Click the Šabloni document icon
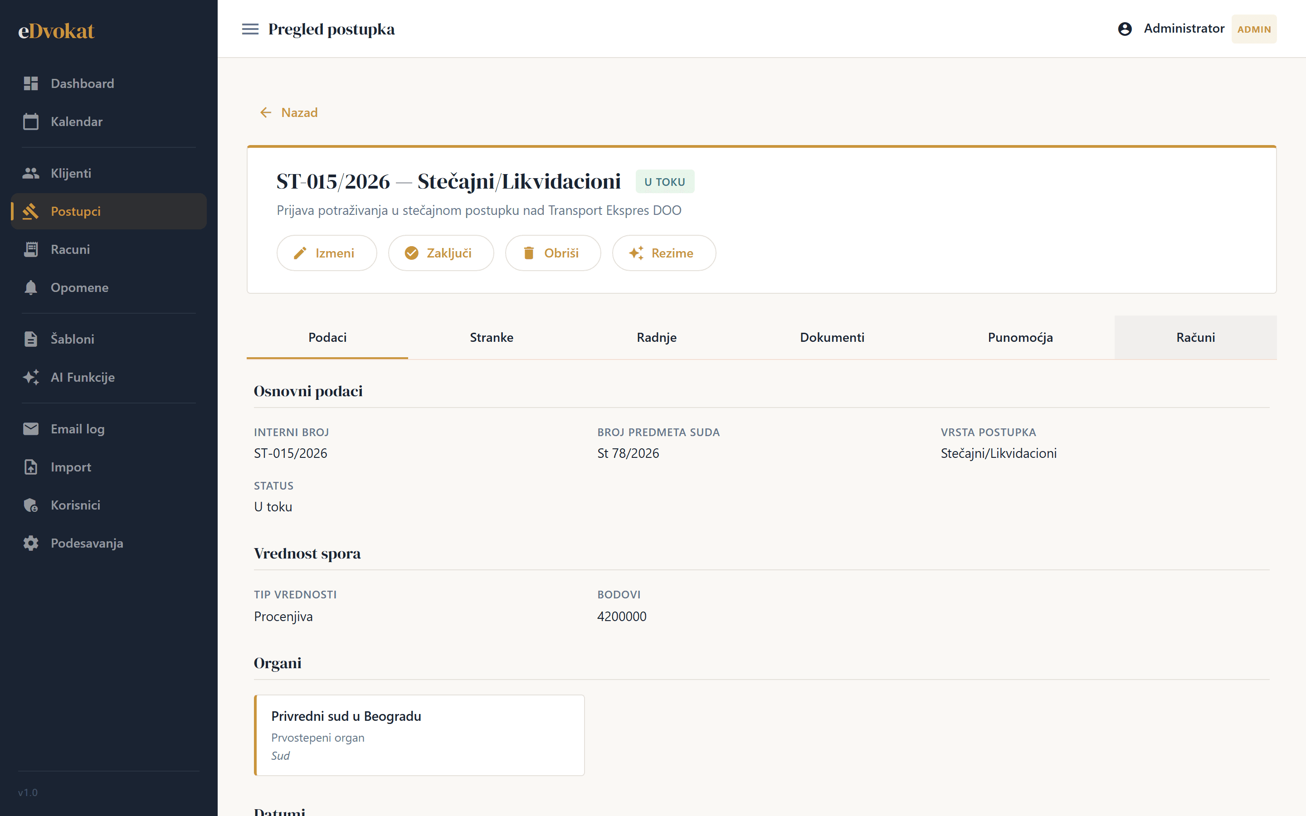 [x=31, y=339]
